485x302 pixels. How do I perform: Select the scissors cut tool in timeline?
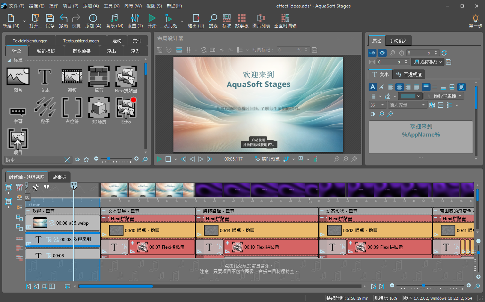coord(36,187)
